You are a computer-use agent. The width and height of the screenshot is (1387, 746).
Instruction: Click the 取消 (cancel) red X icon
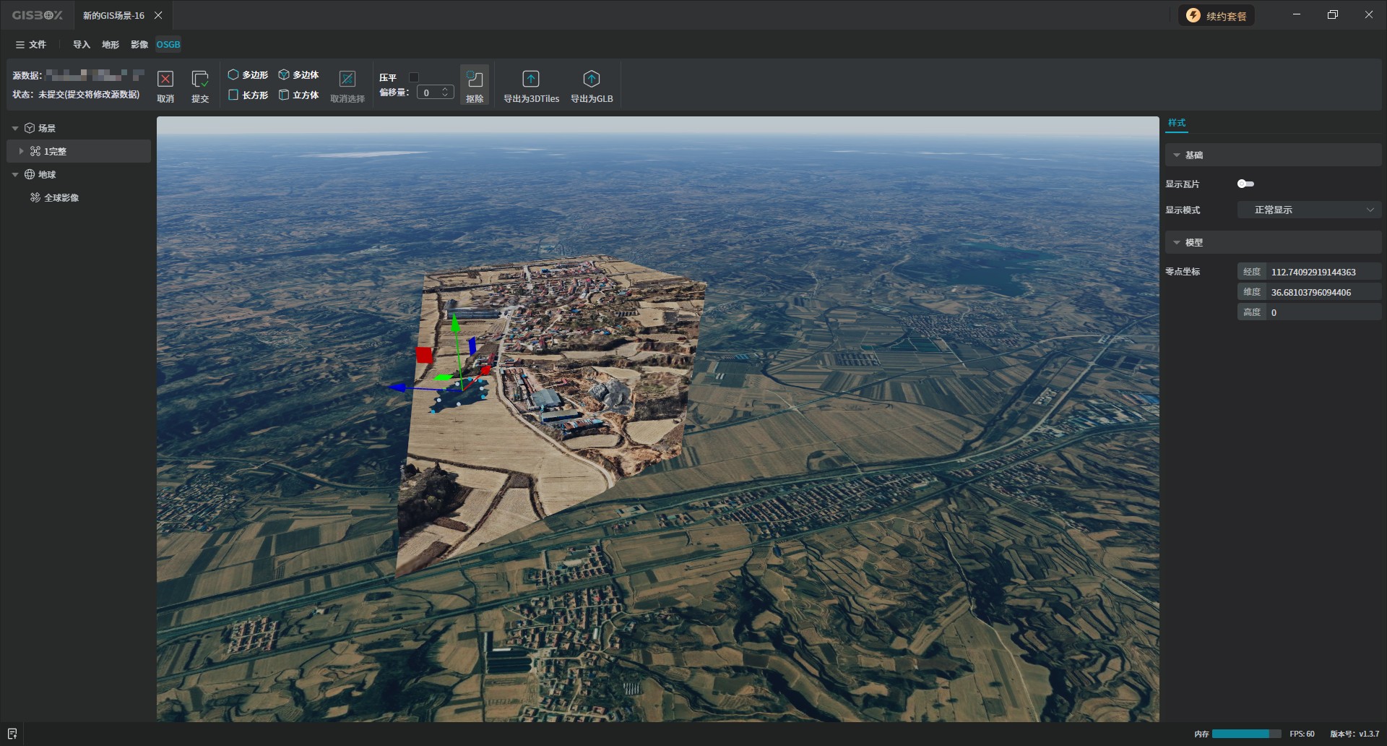(165, 80)
